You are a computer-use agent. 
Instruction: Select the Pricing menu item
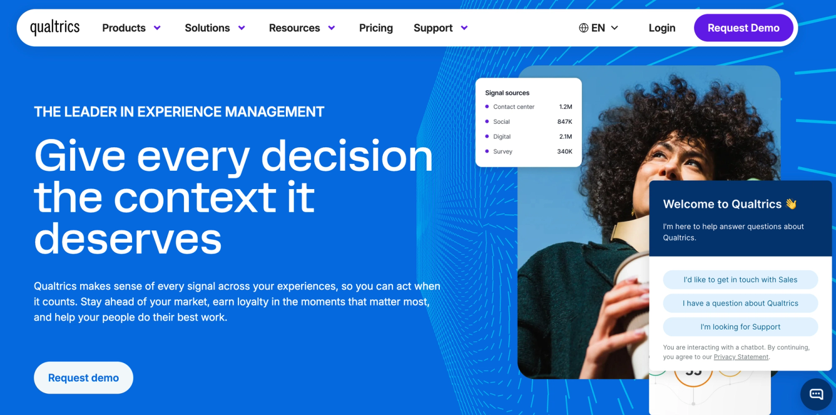click(376, 27)
